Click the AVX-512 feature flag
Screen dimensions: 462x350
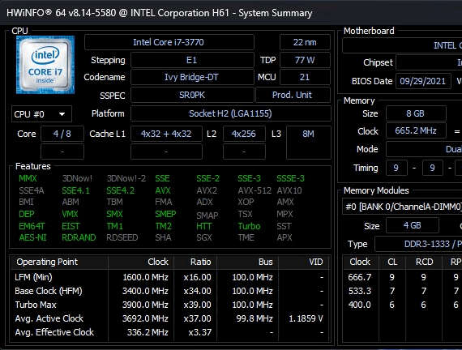(255, 190)
